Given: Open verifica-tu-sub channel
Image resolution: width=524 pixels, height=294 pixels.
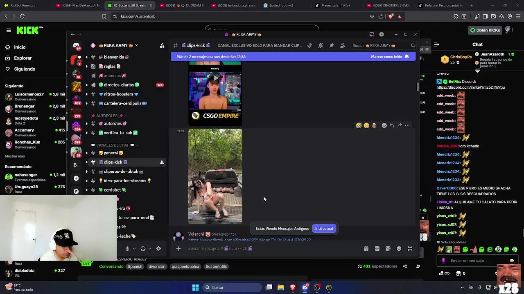Looking at the screenshot, I should 127,133.
